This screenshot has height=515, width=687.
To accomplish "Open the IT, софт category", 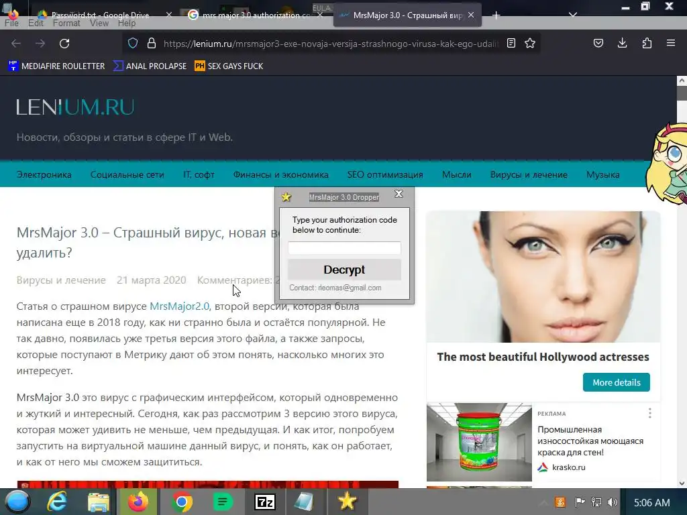I will click(199, 175).
